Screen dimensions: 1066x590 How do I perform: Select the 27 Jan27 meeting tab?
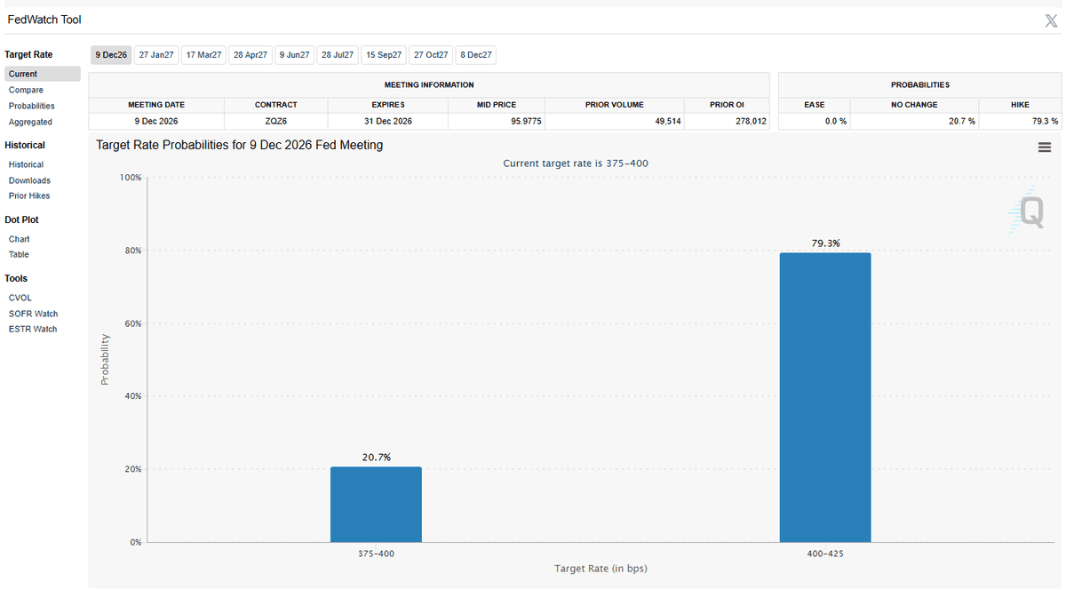tap(156, 55)
